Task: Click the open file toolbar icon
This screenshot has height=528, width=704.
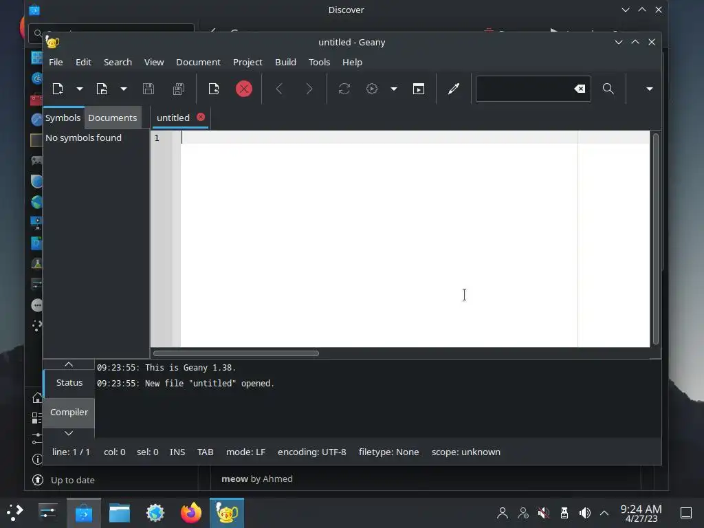Action: click(102, 89)
